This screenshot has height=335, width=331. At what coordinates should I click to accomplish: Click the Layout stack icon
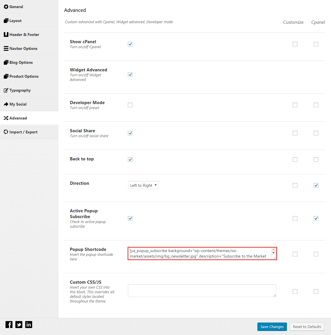(x=6, y=21)
